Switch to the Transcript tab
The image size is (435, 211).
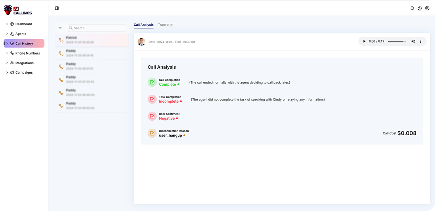tap(166, 25)
